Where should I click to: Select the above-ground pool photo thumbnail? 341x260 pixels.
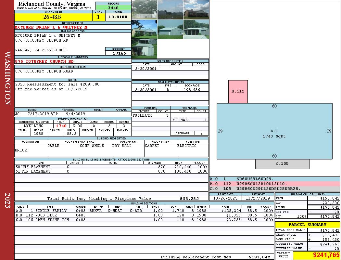(x=144, y=10)
